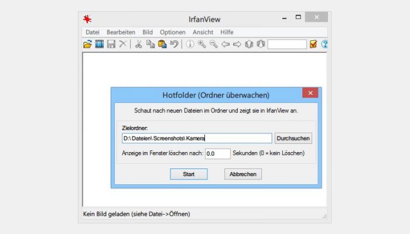Click the Help question mark icon

[x=324, y=44]
